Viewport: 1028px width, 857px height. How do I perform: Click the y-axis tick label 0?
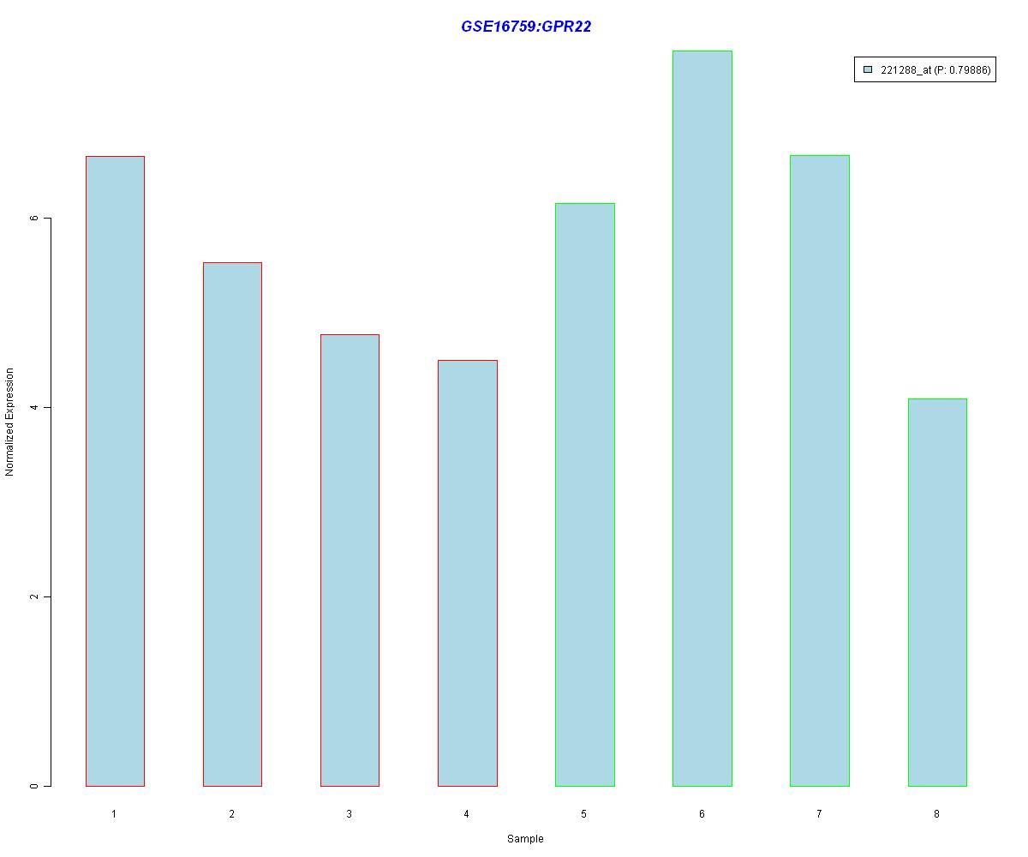(x=34, y=786)
